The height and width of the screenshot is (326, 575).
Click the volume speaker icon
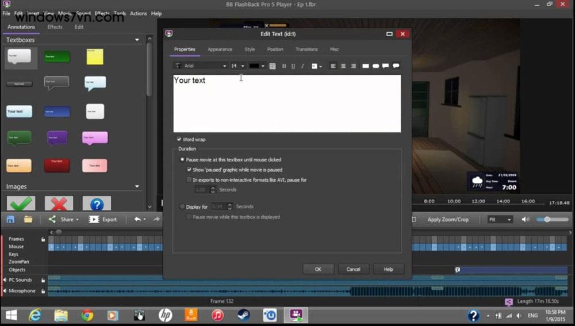click(525, 219)
